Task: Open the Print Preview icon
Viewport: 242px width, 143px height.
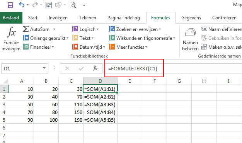Action: [x=73, y=5]
